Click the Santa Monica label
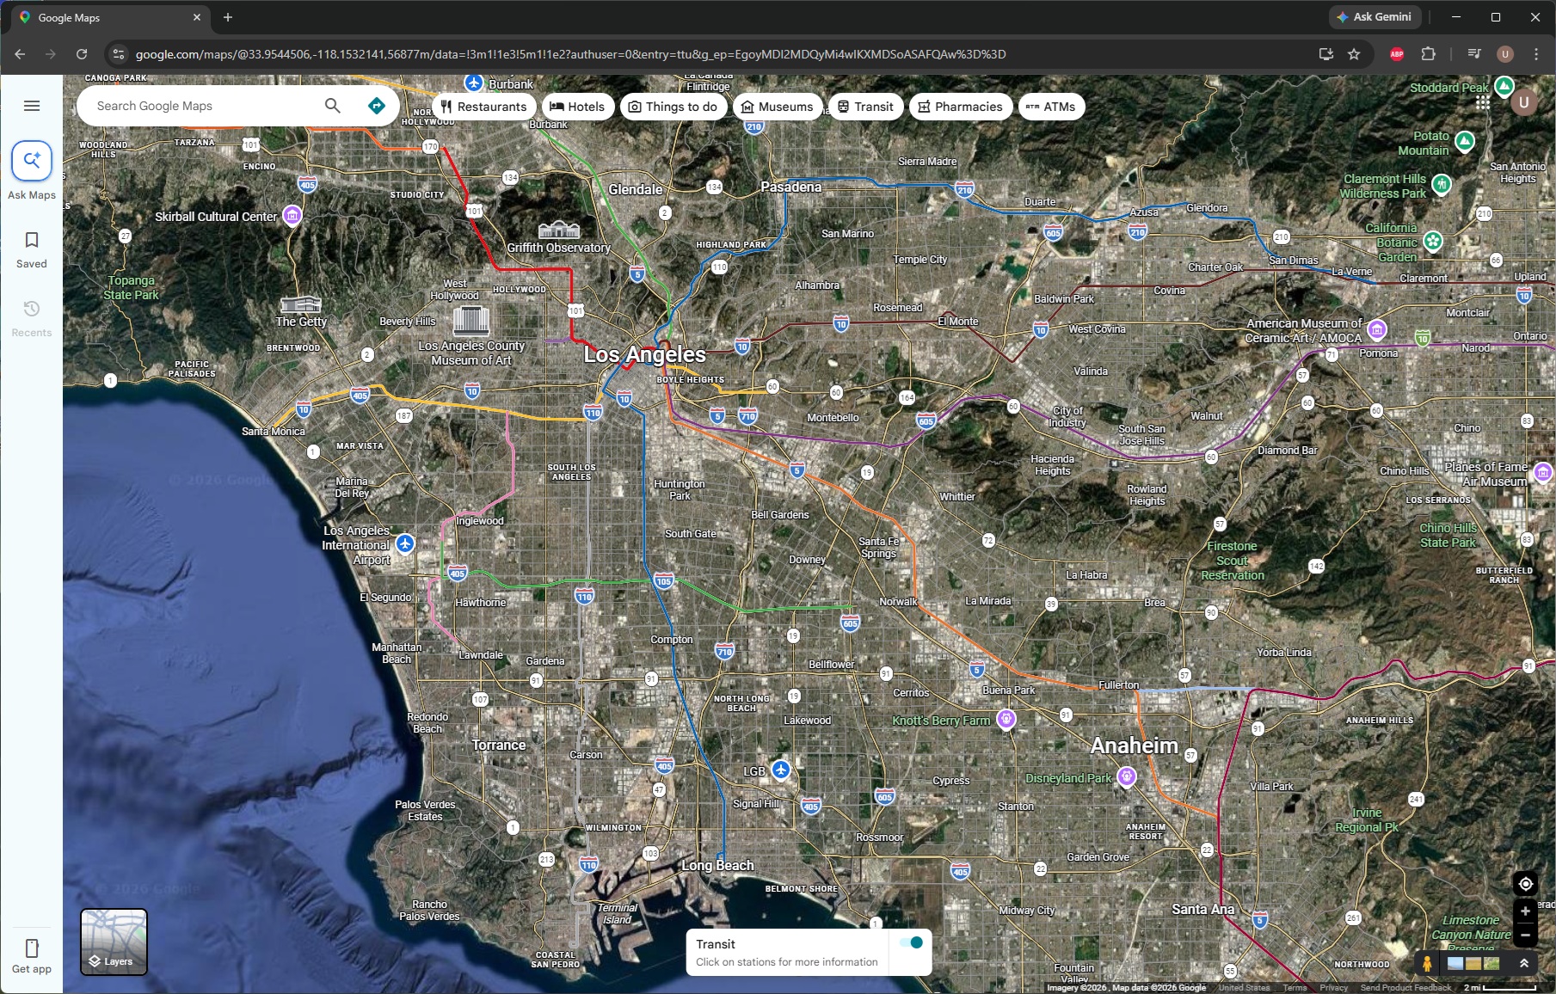This screenshot has height=994, width=1556. click(273, 431)
